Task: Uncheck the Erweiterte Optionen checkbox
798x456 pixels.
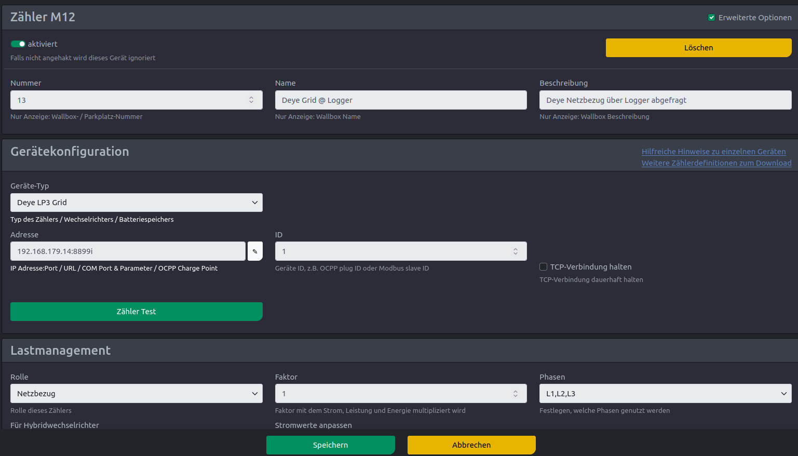Action: point(711,18)
